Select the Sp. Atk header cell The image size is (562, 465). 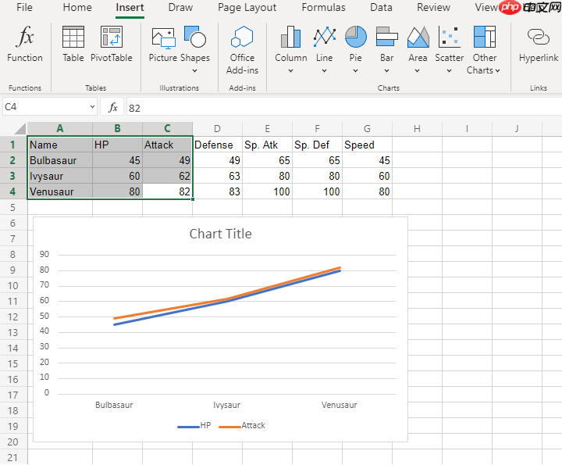pos(268,145)
